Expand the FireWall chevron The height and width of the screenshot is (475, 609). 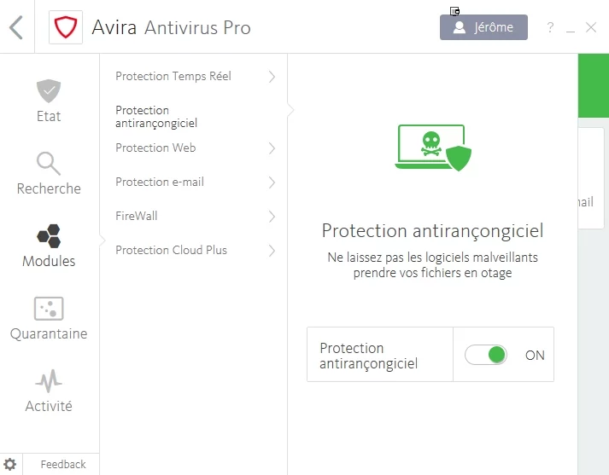pos(272,217)
